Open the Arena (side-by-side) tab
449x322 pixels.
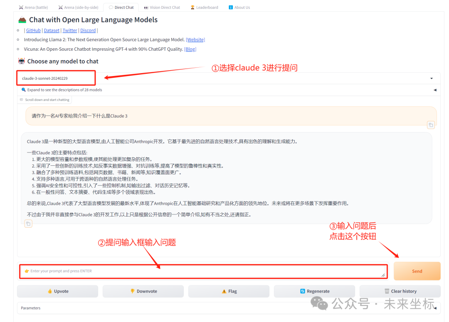pyautogui.click(x=78, y=7)
